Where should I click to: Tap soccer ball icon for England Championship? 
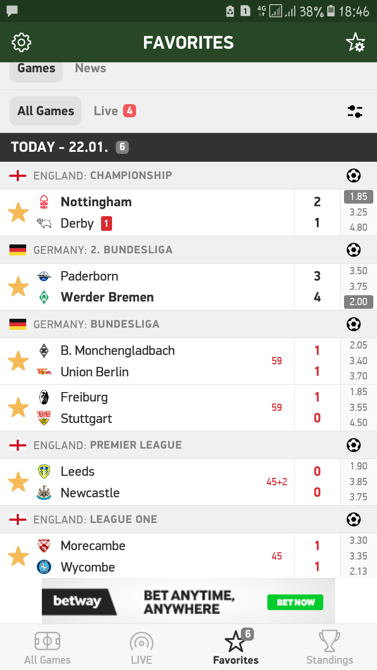tap(353, 175)
